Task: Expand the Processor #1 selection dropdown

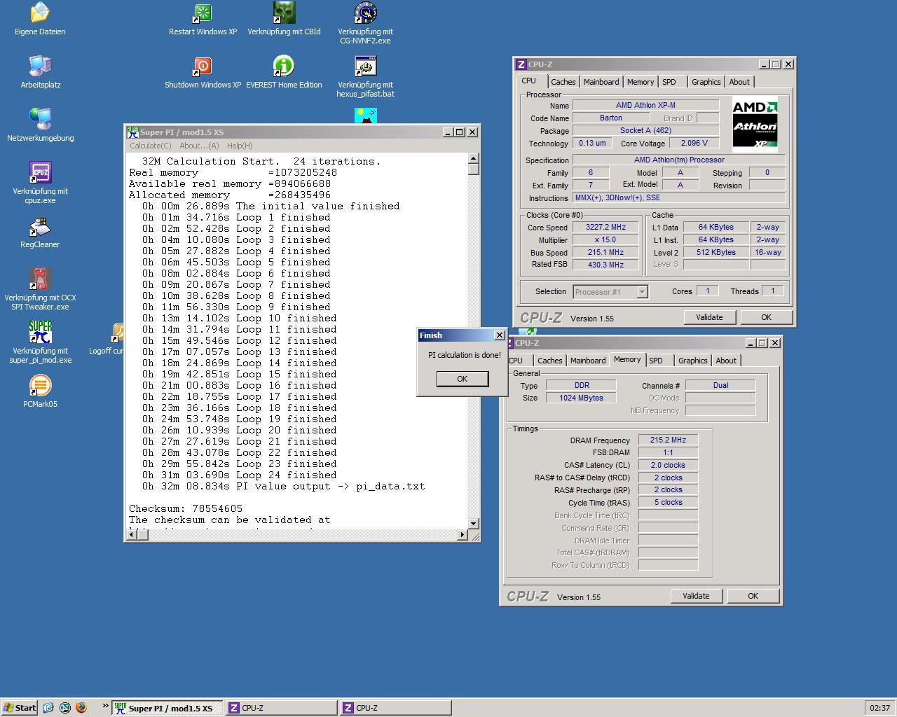Action: (x=642, y=292)
